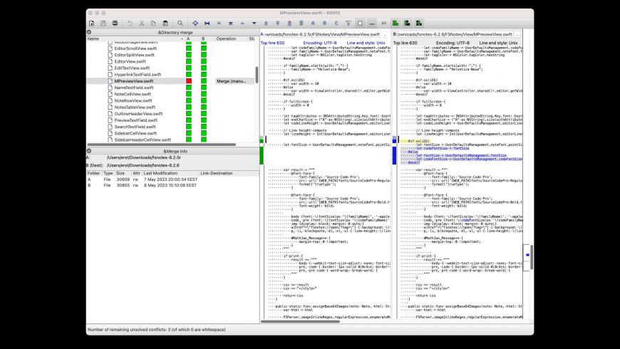The width and height of the screenshot is (620, 349).
Task: Click the Paste clipboard icon
Action: (165, 24)
